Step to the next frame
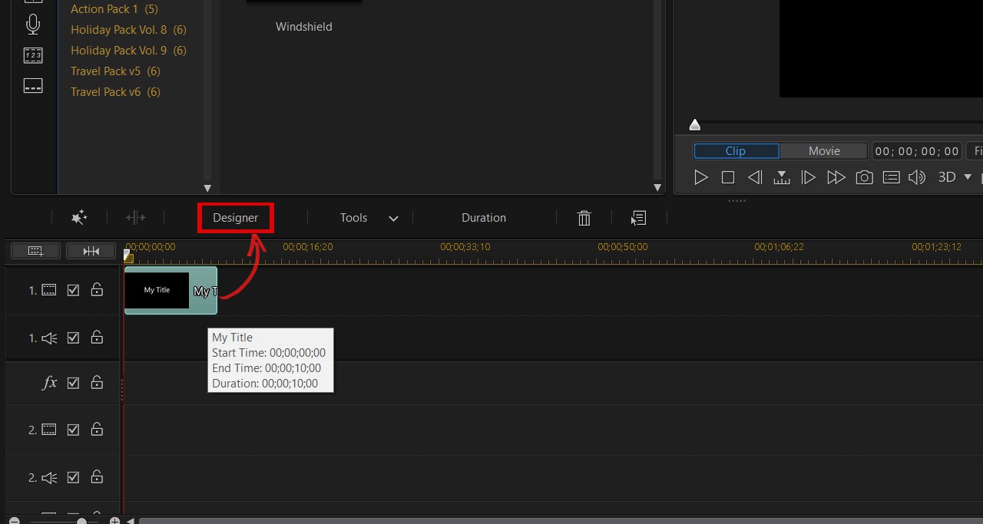This screenshot has height=524, width=983. click(x=809, y=177)
